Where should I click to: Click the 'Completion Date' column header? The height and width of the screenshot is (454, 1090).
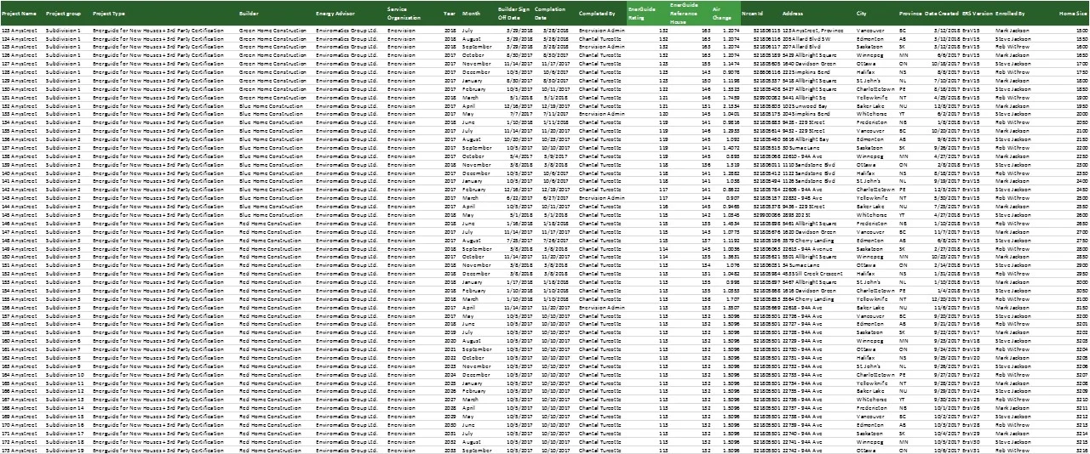(550, 13)
